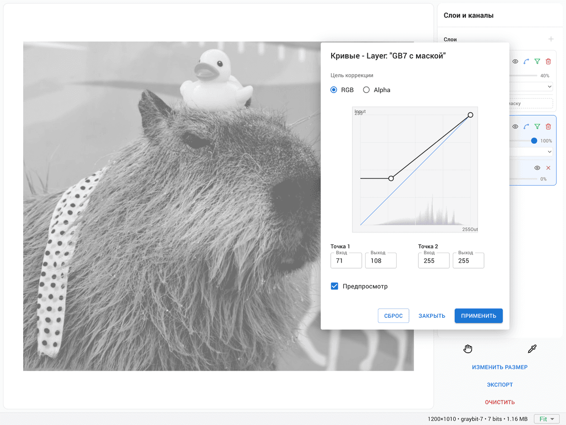Screen dimensions: 566x425
Task: Select the RGB correction target
Action: coord(334,90)
